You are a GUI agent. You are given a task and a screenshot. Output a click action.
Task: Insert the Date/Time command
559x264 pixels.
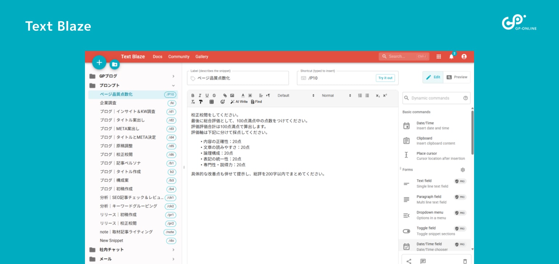[436, 125]
